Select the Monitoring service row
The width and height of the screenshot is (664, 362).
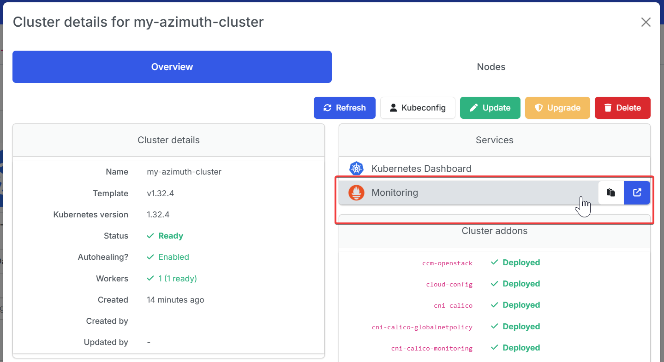click(x=468, y=193)
